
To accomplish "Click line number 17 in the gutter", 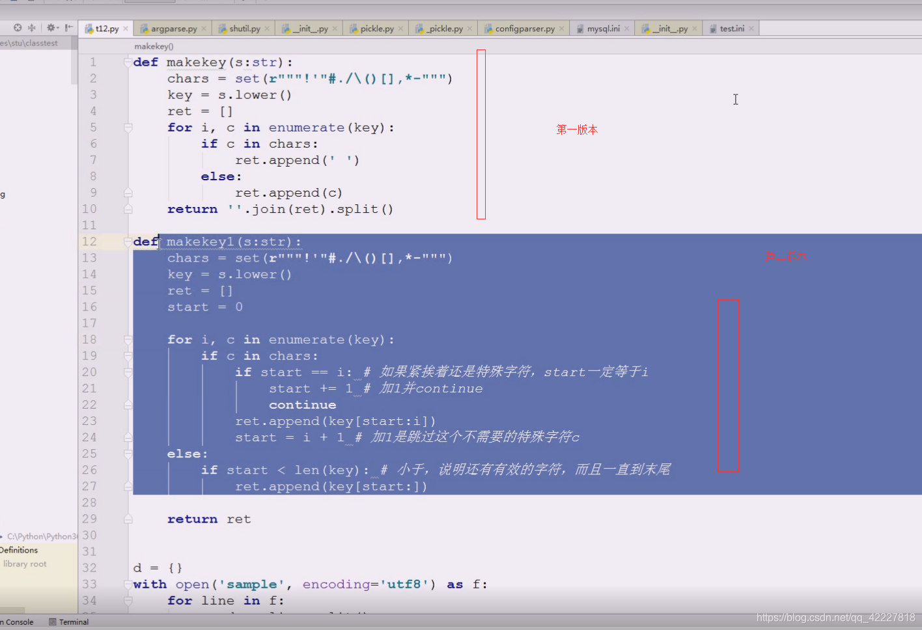I will 89,323.
